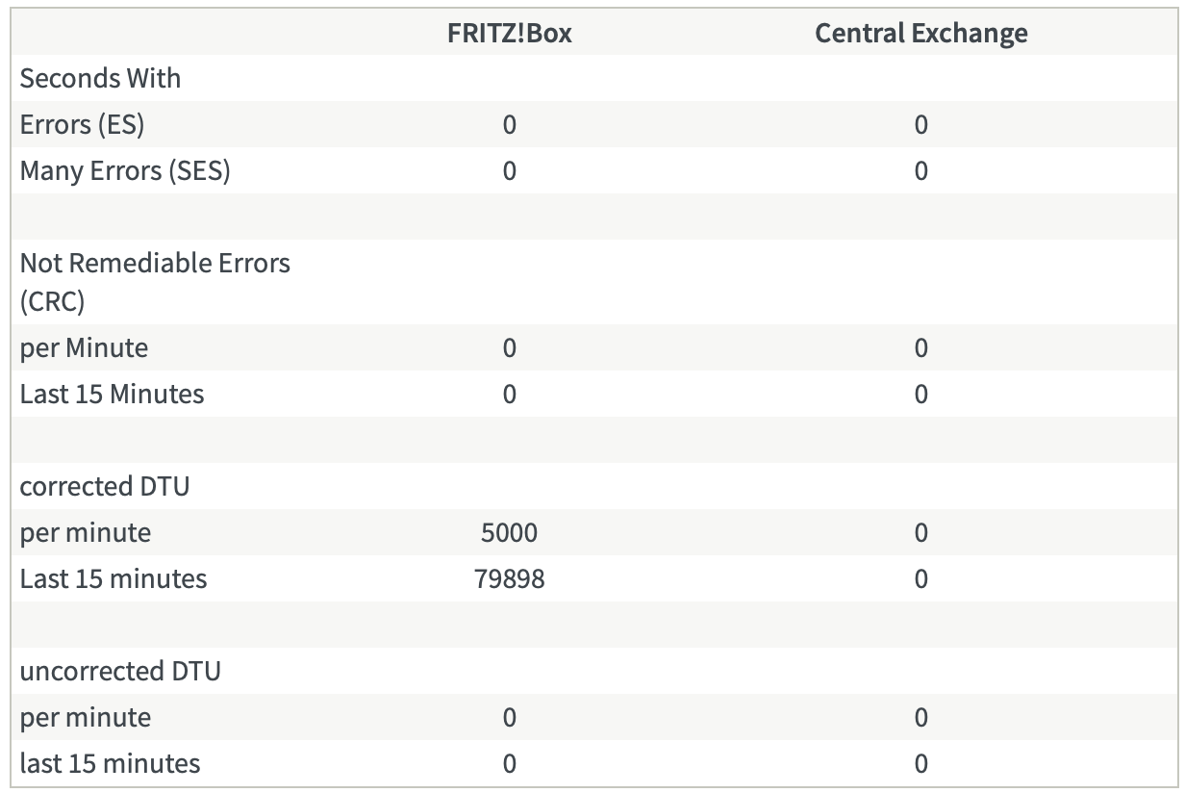Select the Many Errors (SES) row label
Viewport: 1185px width, 793px height.
pos(125,171)
